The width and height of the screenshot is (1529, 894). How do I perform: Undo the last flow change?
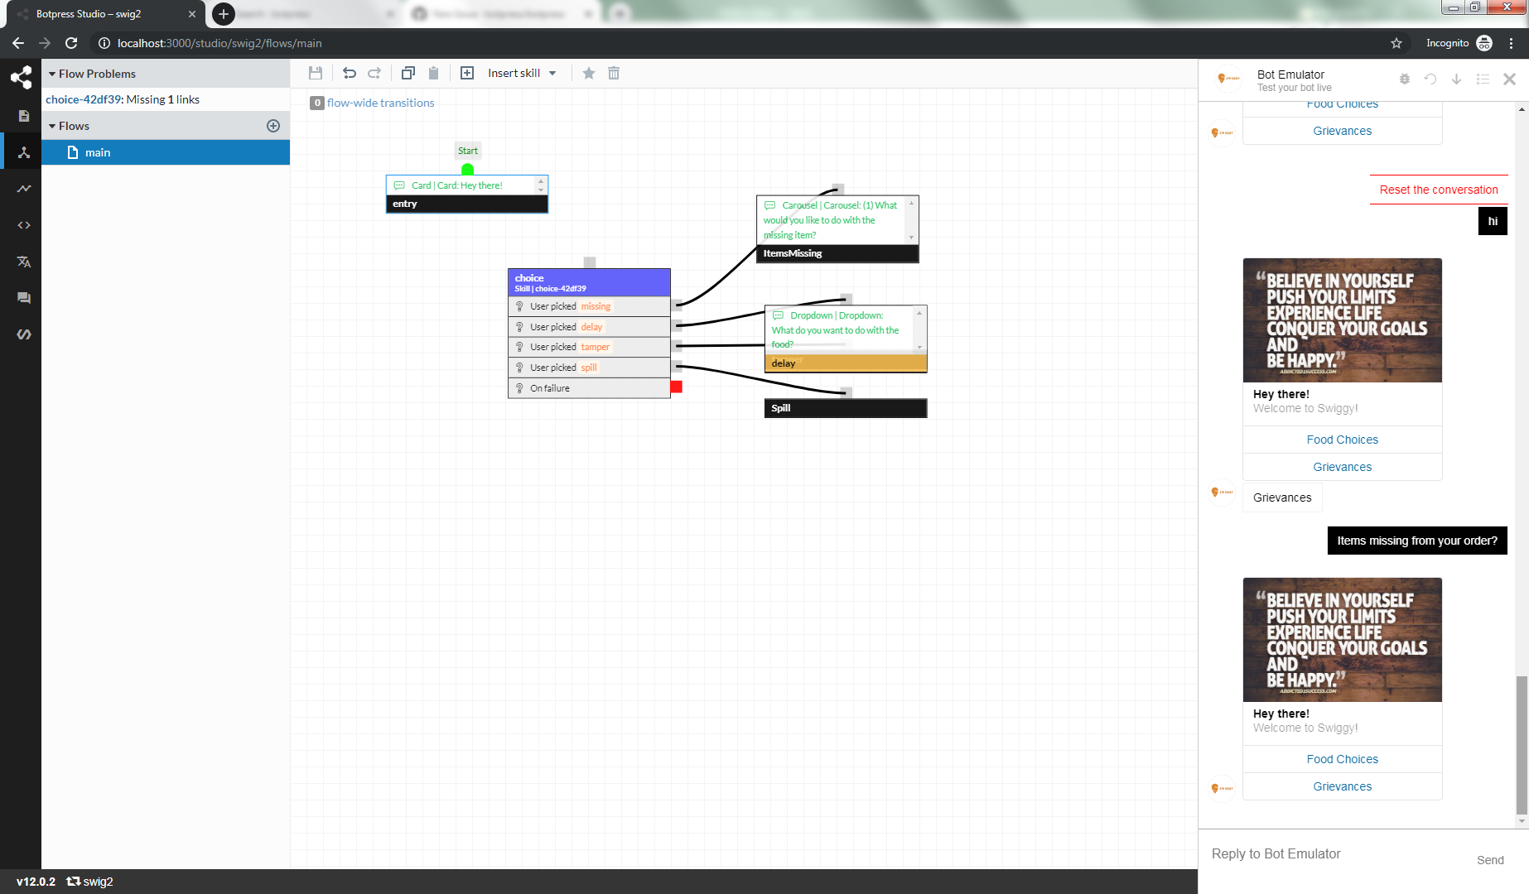[349, 73]
